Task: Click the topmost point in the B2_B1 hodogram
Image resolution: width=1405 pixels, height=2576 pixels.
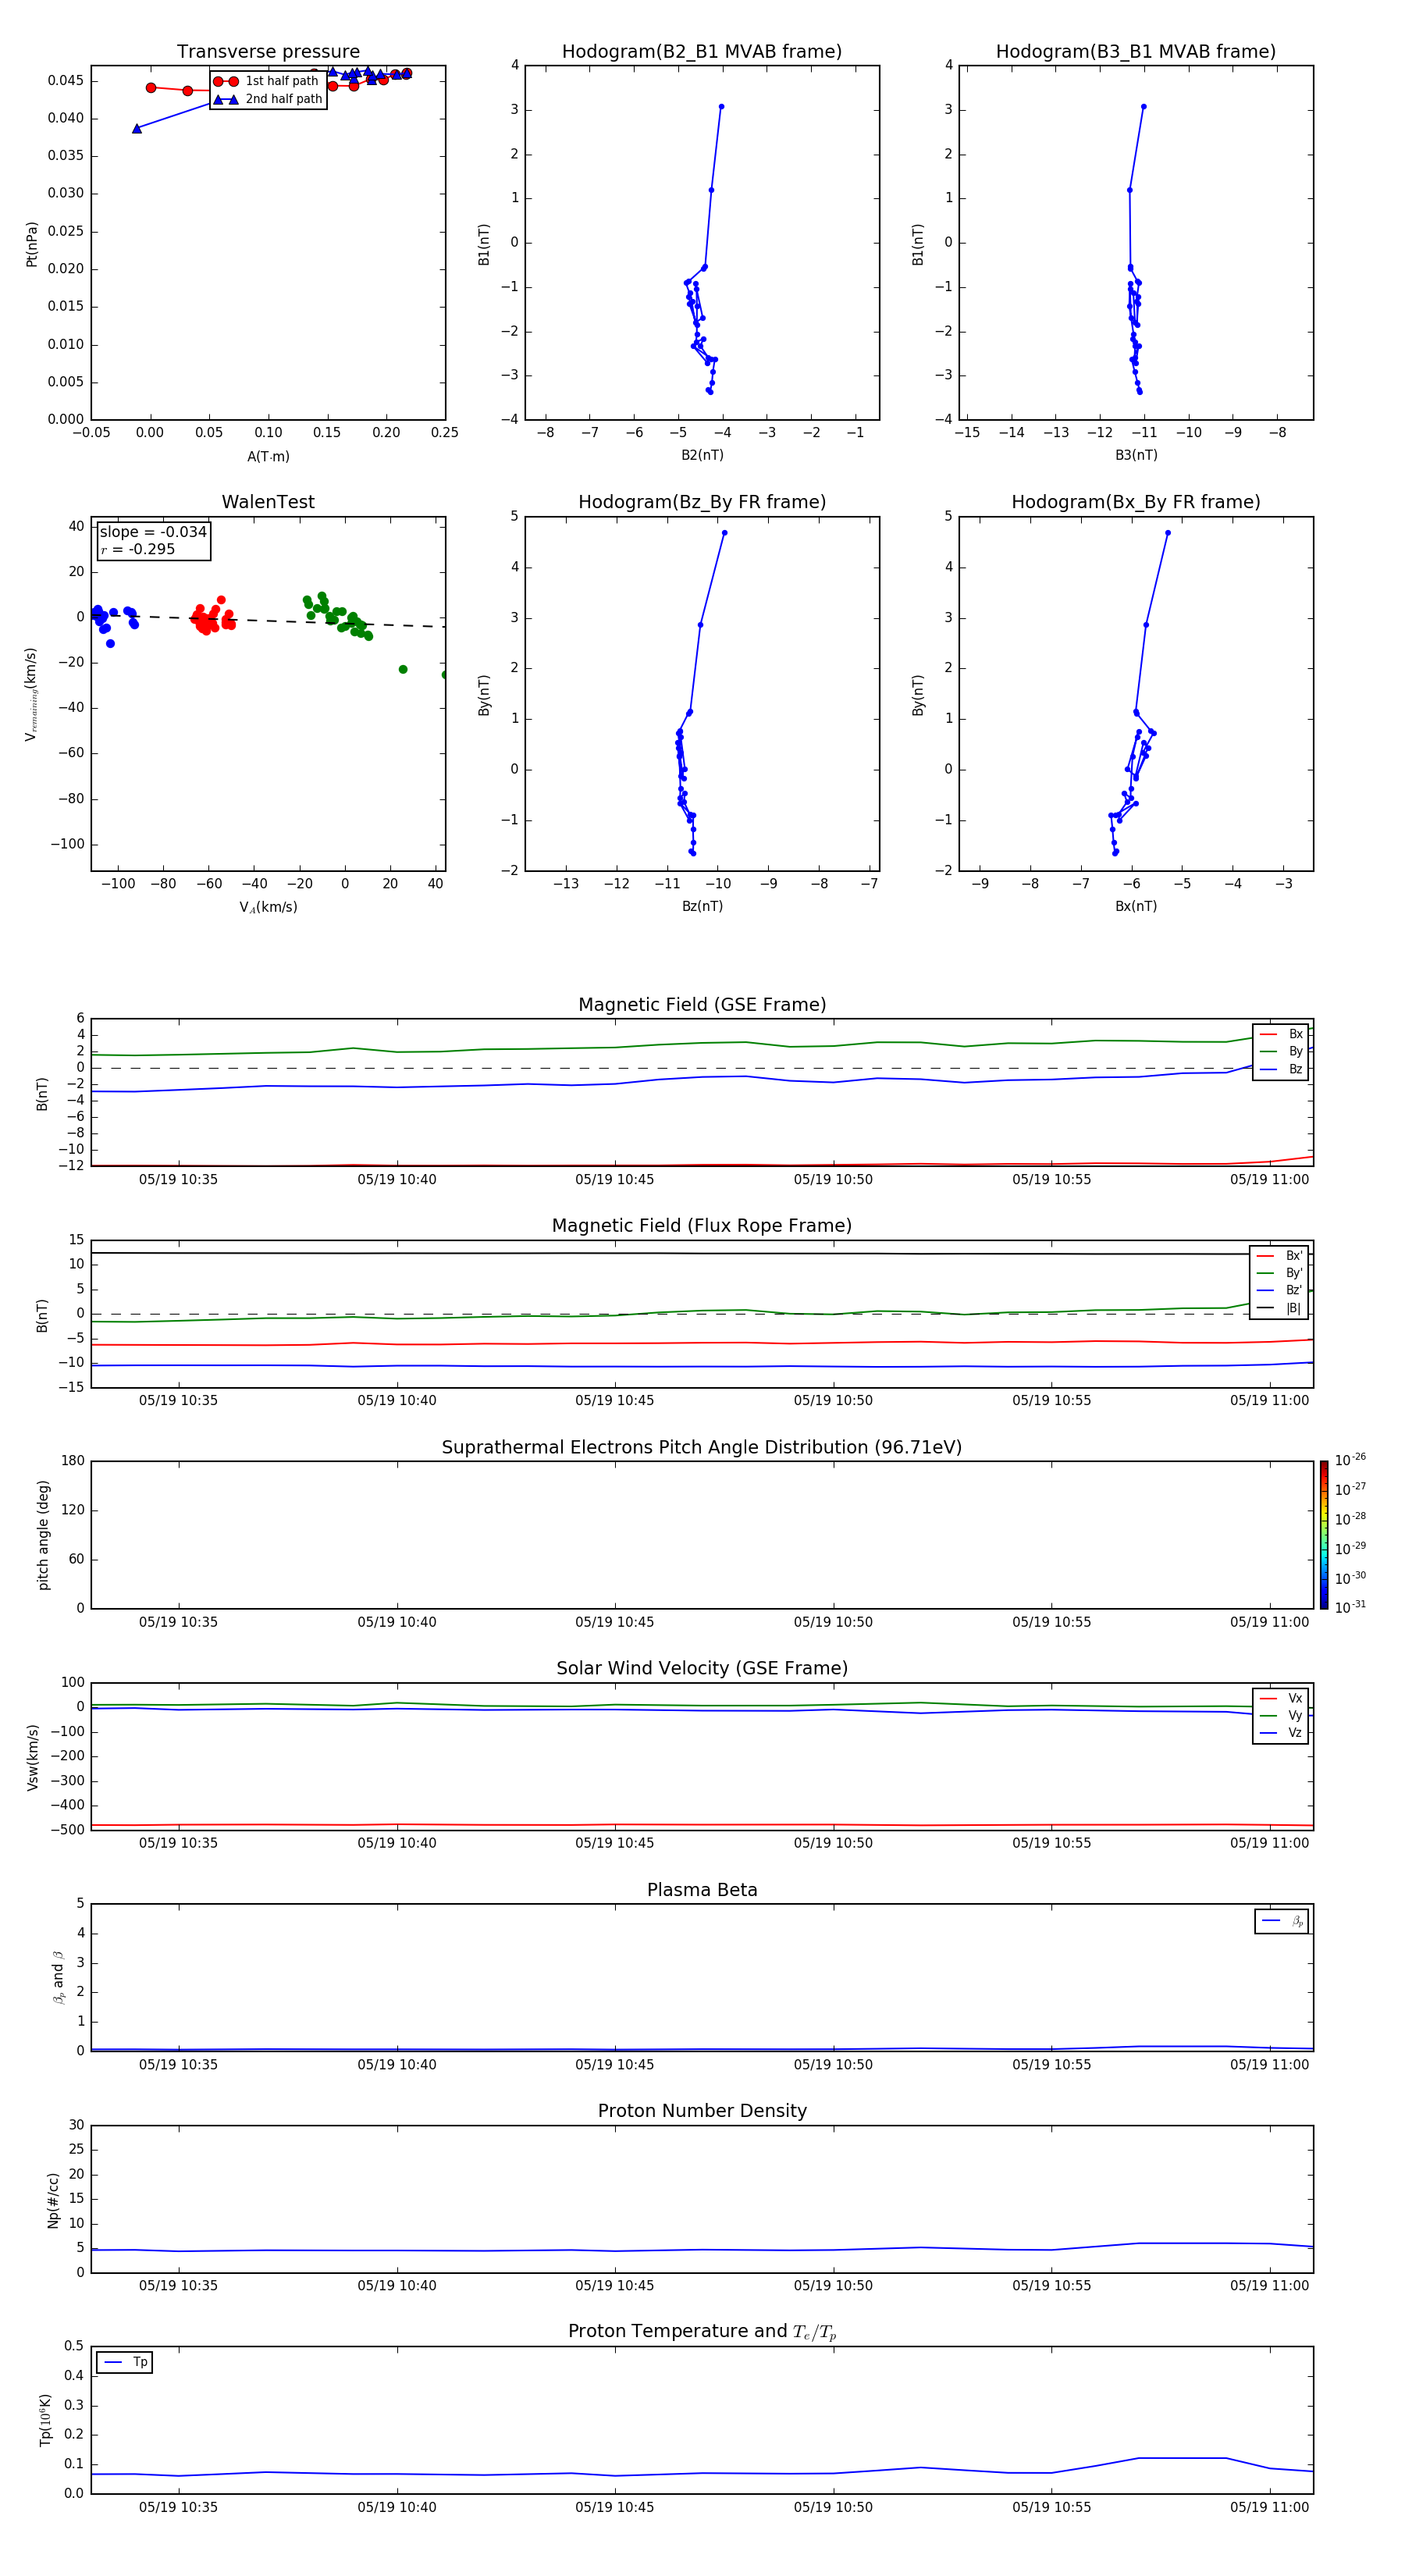Action: click(721, 106)
